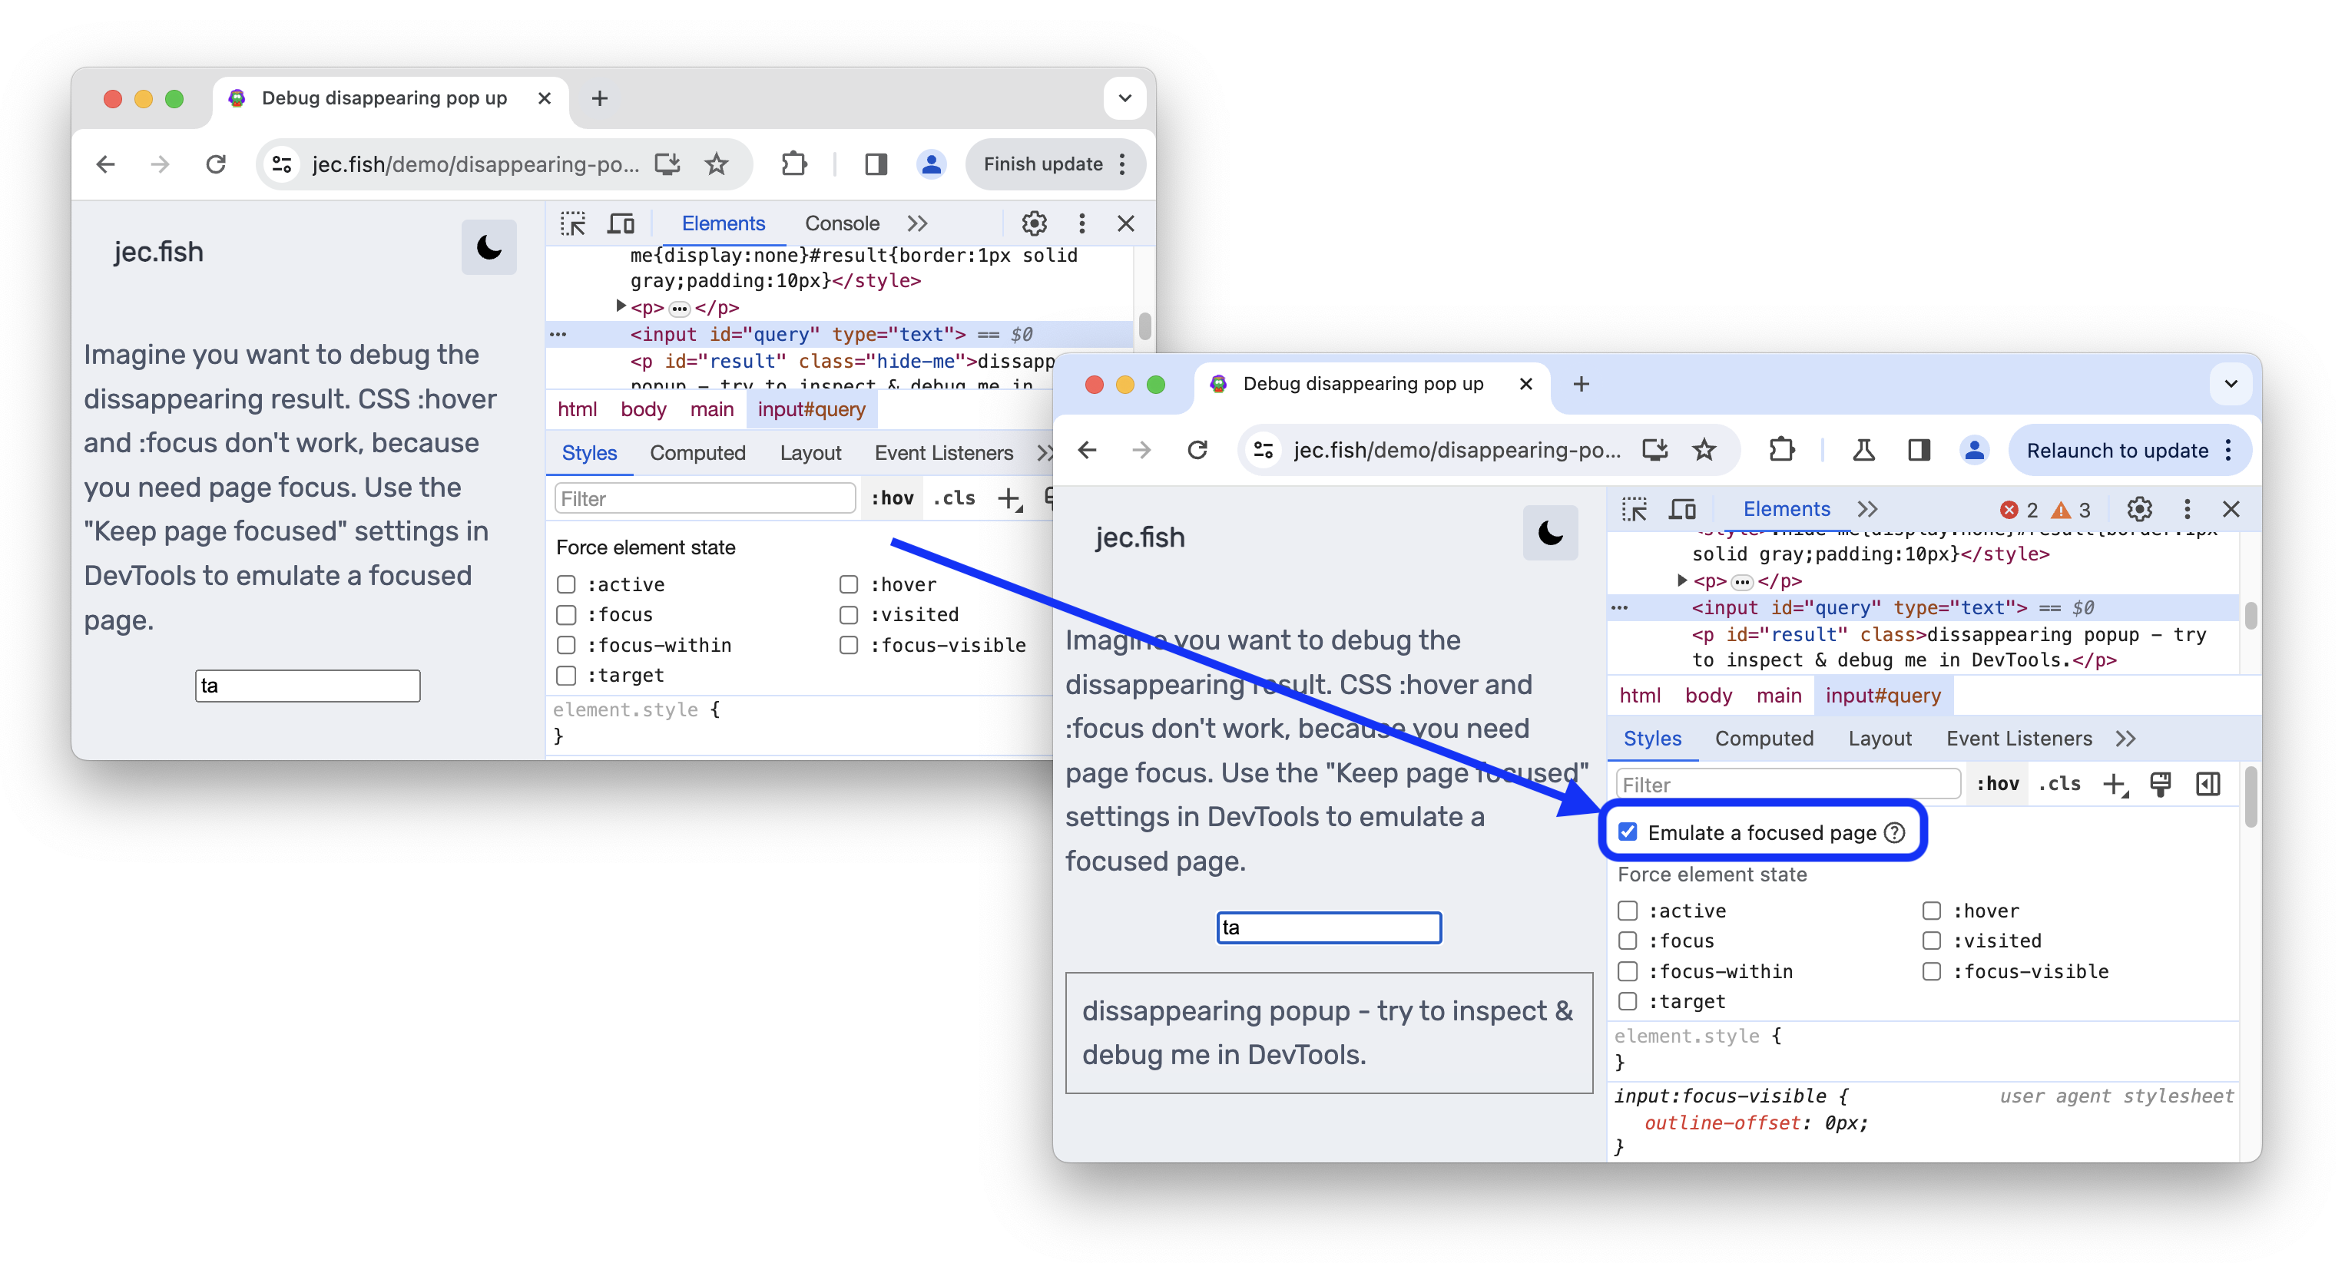Click the Settings gear icon in DevTools

tap(2141, 507)
